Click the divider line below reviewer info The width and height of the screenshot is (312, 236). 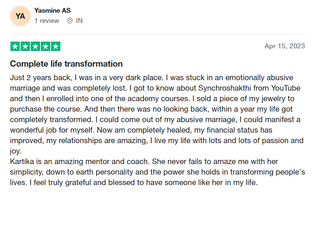(157, 34)
